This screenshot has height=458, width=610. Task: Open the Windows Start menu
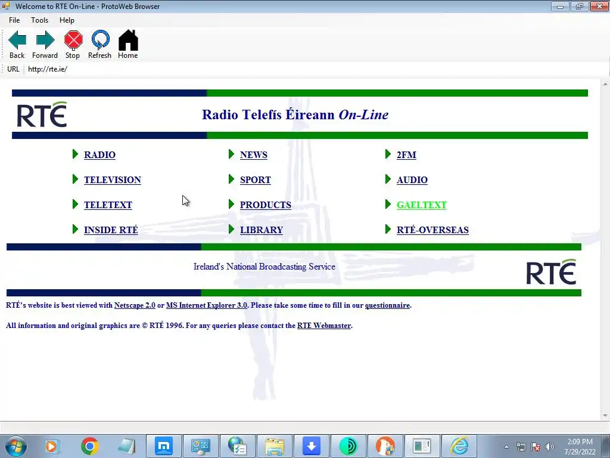16,446
